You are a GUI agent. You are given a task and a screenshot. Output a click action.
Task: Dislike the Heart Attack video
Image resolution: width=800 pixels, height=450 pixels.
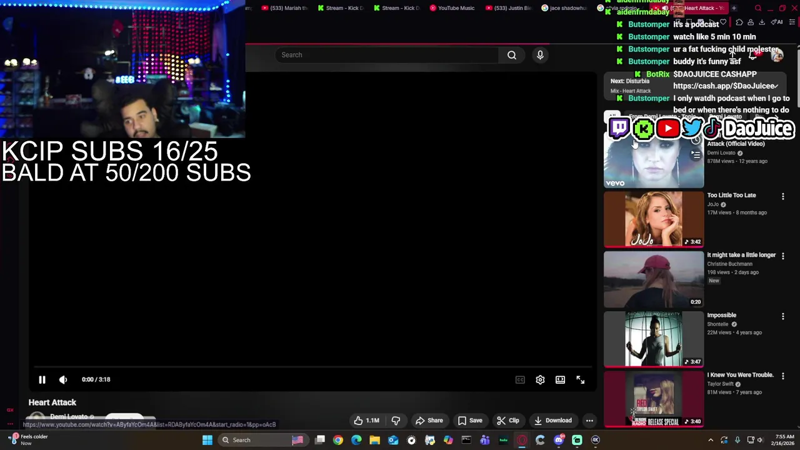click(x=396, y=421)
